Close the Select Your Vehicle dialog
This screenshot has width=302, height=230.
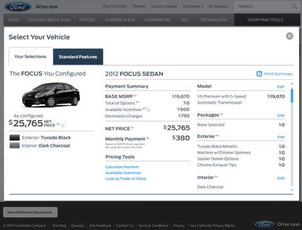[289, 36]
